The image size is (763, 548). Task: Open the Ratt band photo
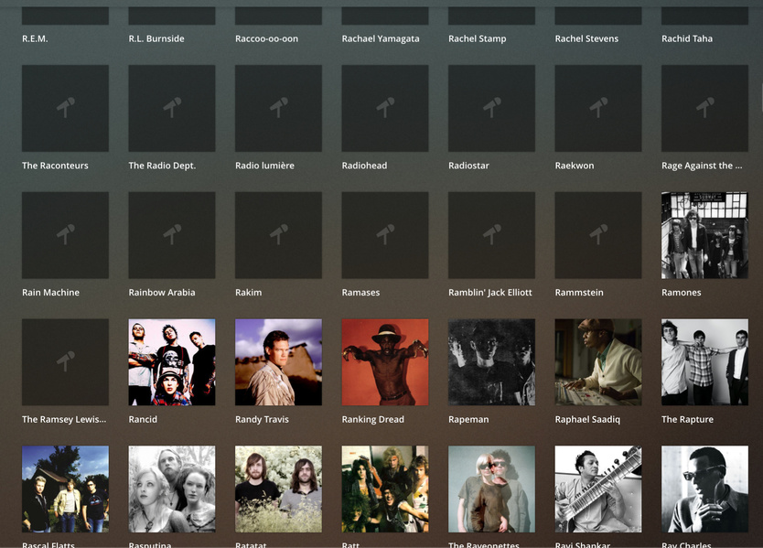click(x=385, y=489)
